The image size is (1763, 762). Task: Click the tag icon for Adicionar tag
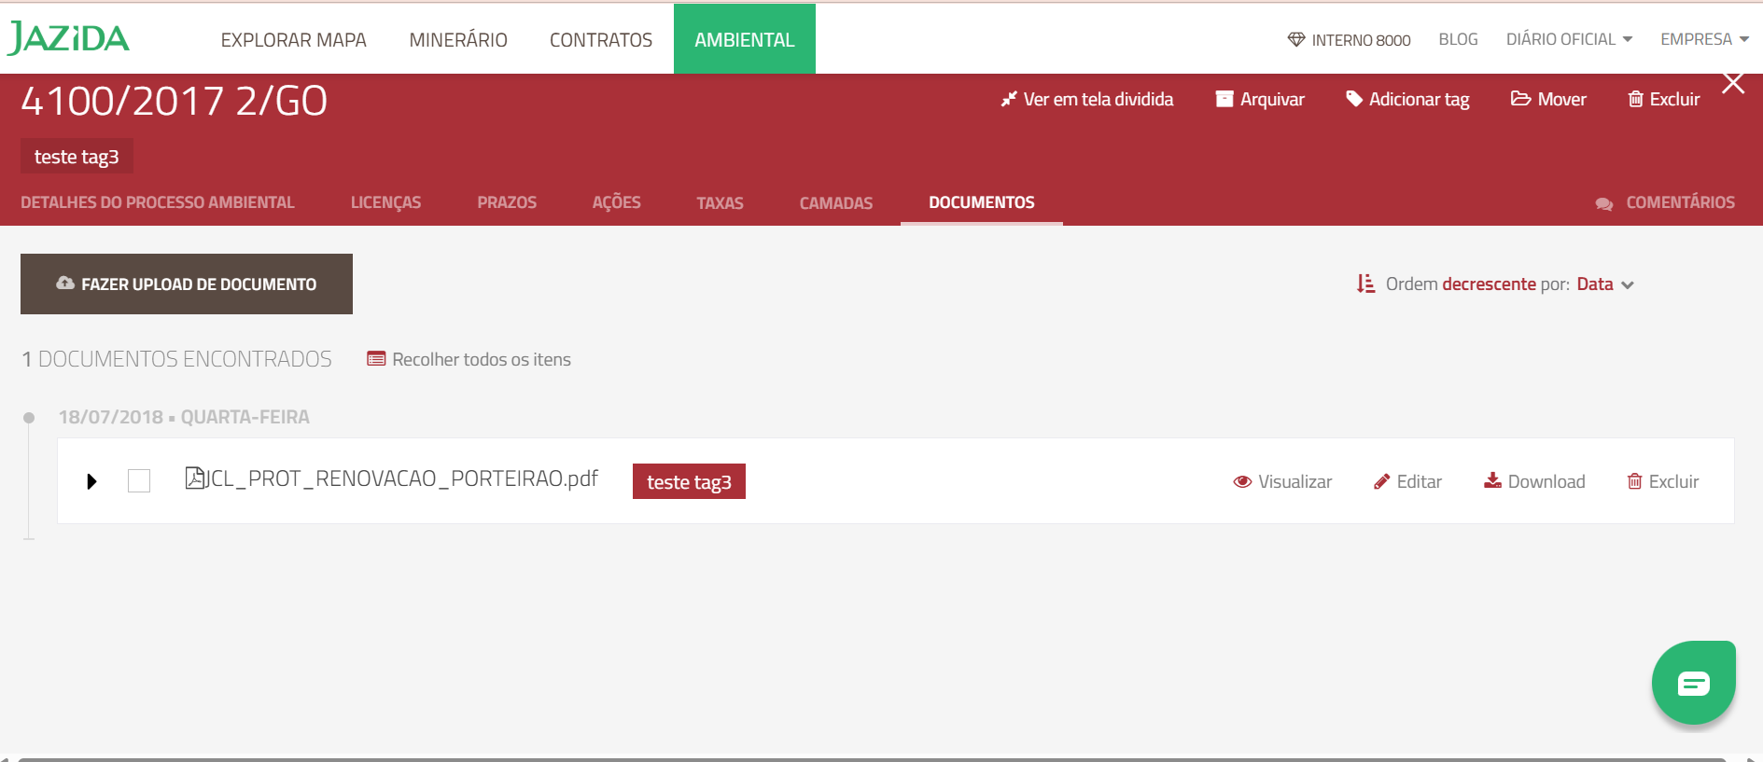1354,99
